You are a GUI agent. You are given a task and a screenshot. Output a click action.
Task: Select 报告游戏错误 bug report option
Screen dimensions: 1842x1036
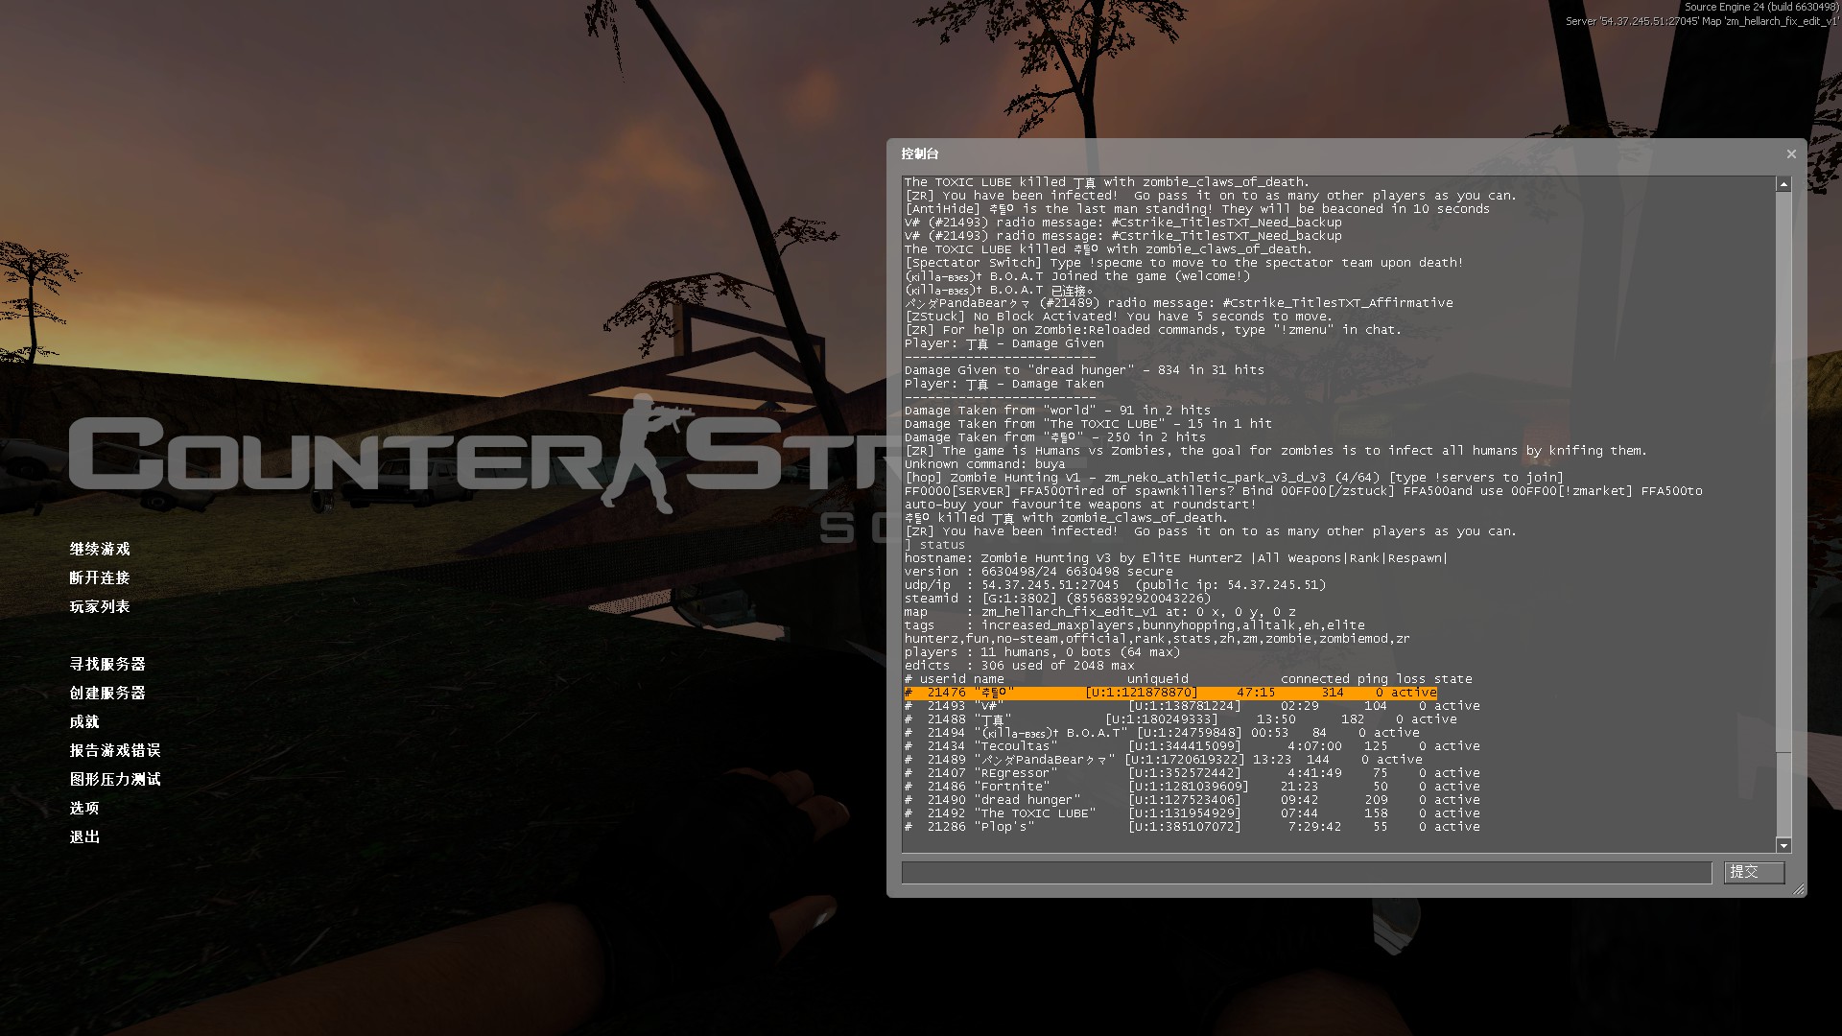point(115,750)
